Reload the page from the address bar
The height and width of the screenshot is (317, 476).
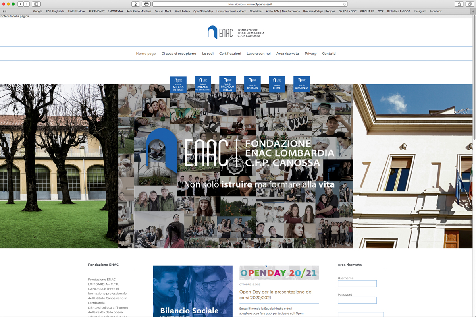pyautogui.click(x=345, y=4)
